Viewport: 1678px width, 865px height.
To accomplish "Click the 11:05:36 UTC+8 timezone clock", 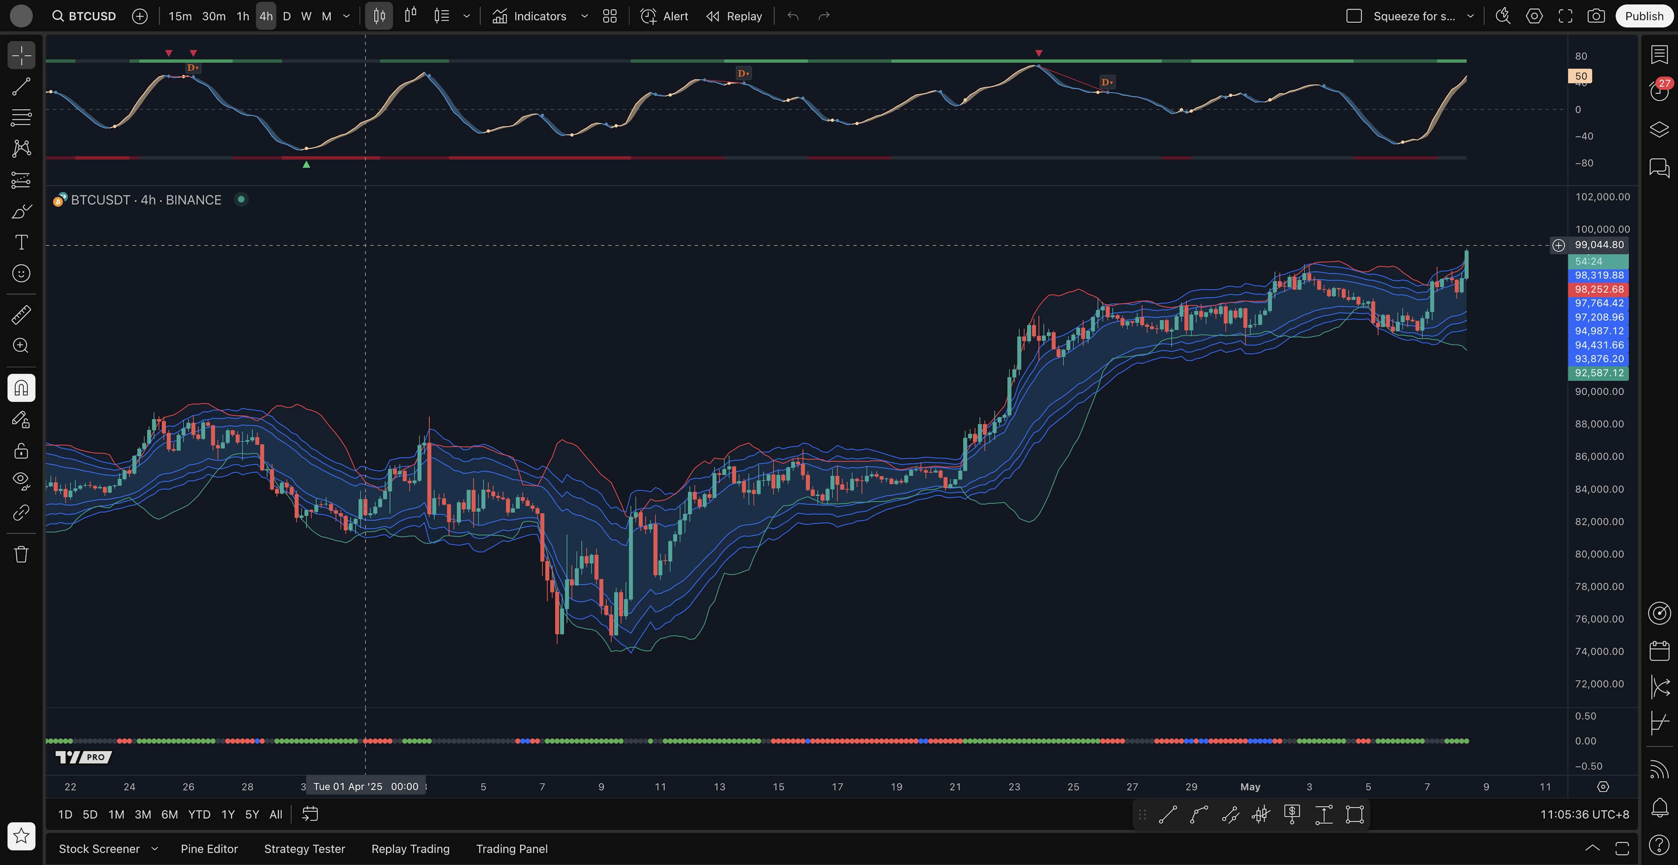I will [x=1584, y=814].
